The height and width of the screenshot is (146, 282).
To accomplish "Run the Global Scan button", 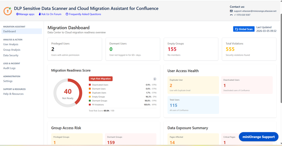I will pyautogui.click(x=244, y=29).
